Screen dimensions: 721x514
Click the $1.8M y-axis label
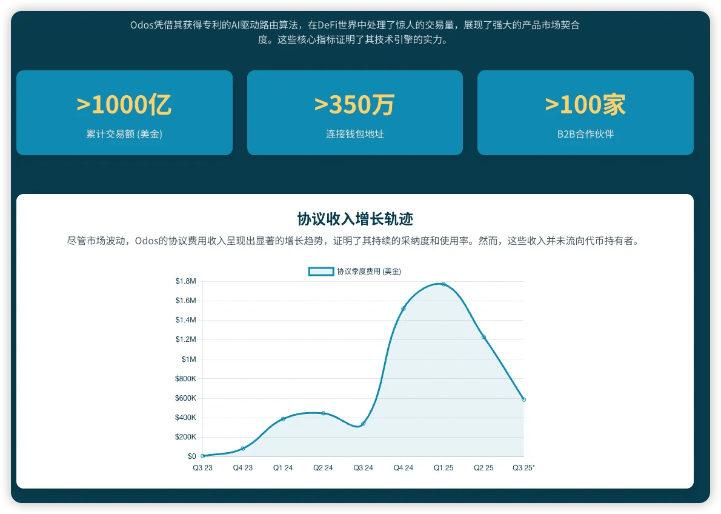[186, 281]
